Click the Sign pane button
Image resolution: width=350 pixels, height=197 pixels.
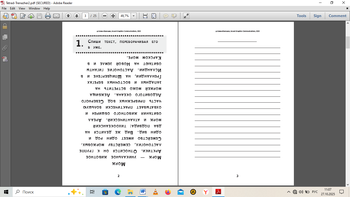317,16
